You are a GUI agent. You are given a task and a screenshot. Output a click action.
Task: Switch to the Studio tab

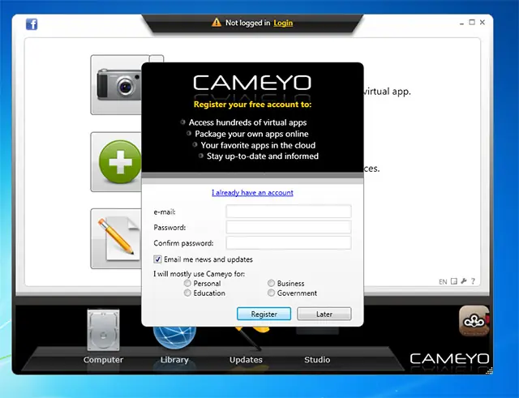tap(317, 360)
